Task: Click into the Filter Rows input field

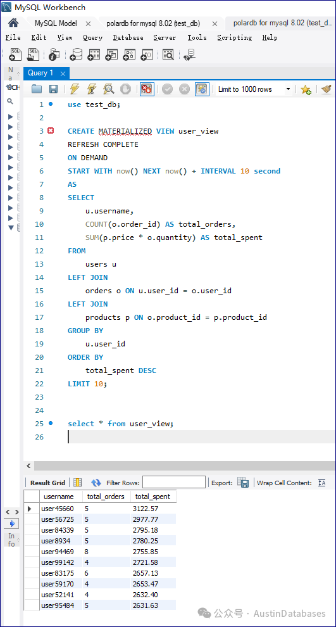Action: 174,482
